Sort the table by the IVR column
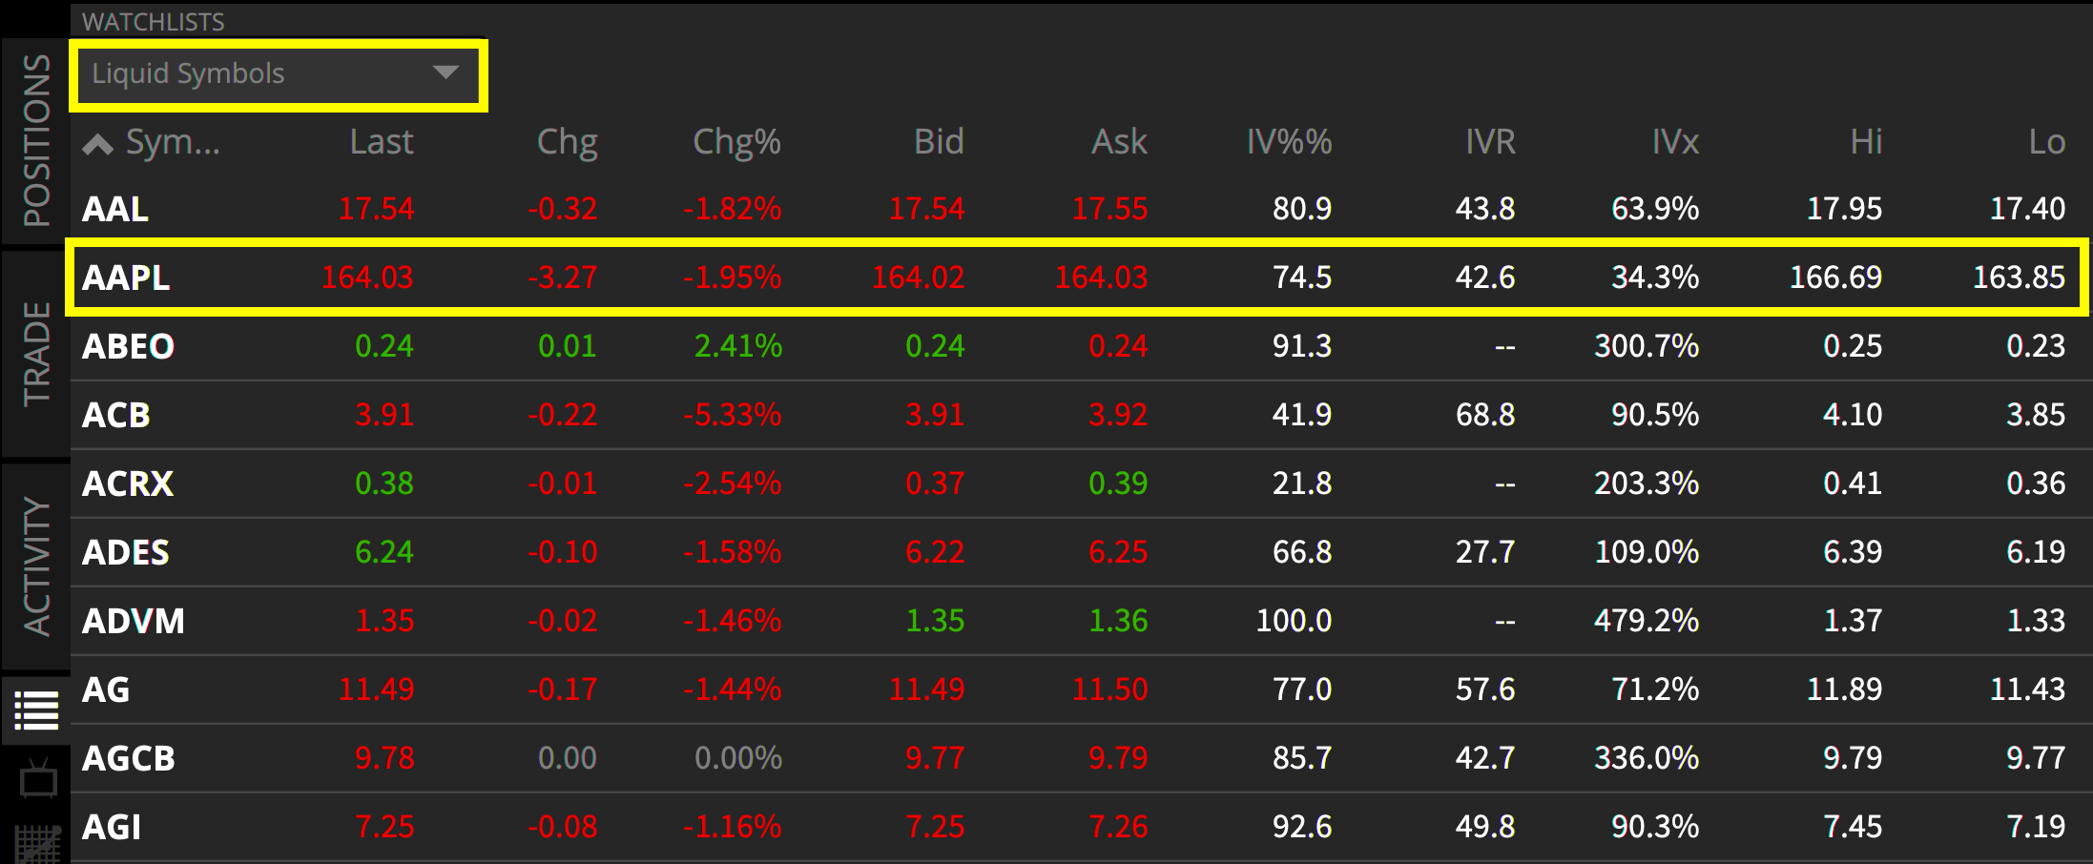Viewport: 2093px width, 864px height. [1490, 142]
